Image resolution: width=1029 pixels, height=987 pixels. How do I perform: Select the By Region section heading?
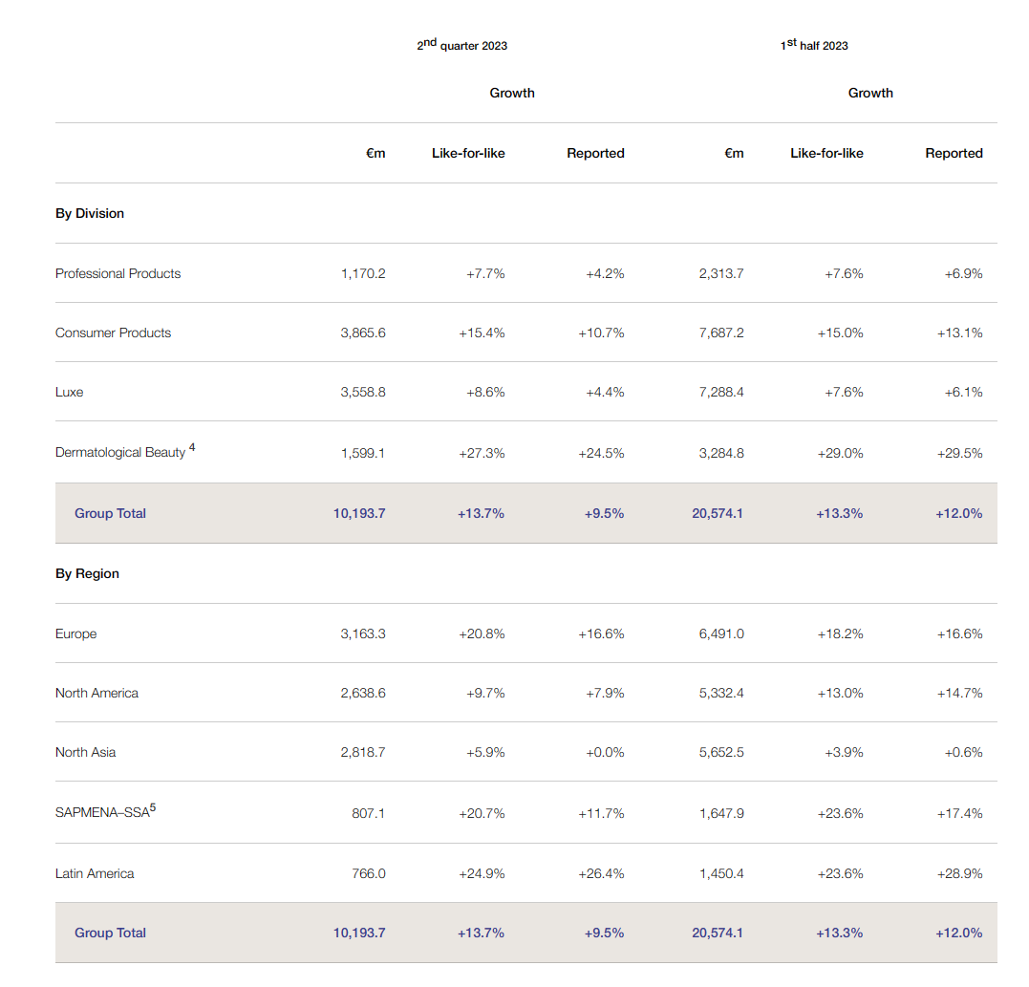pos(87,573)
